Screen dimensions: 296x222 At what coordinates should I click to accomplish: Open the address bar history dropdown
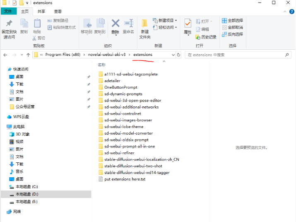(173, 55)
